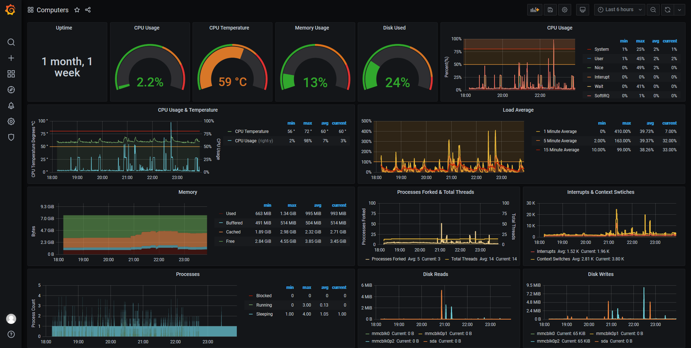Open Processes Forked & Total Threads menu
The image size is (691, 348).
point(436,192)
